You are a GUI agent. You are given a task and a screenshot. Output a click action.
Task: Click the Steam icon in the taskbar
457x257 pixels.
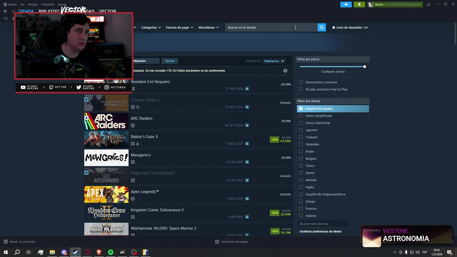76,252
